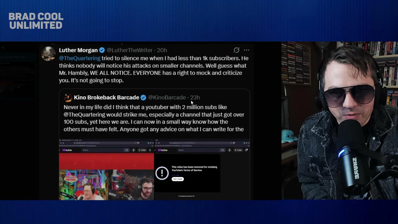398x224 pixels.
Task: Click Luther Morgan's verified badge
Action: (x=102, y=50)
